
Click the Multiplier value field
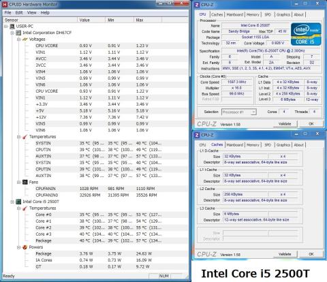click(237, 88)
